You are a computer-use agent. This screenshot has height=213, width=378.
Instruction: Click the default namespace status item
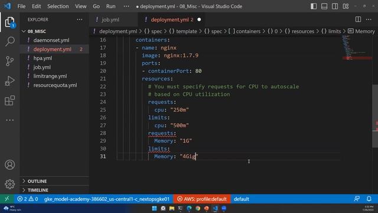coord(242,199)
